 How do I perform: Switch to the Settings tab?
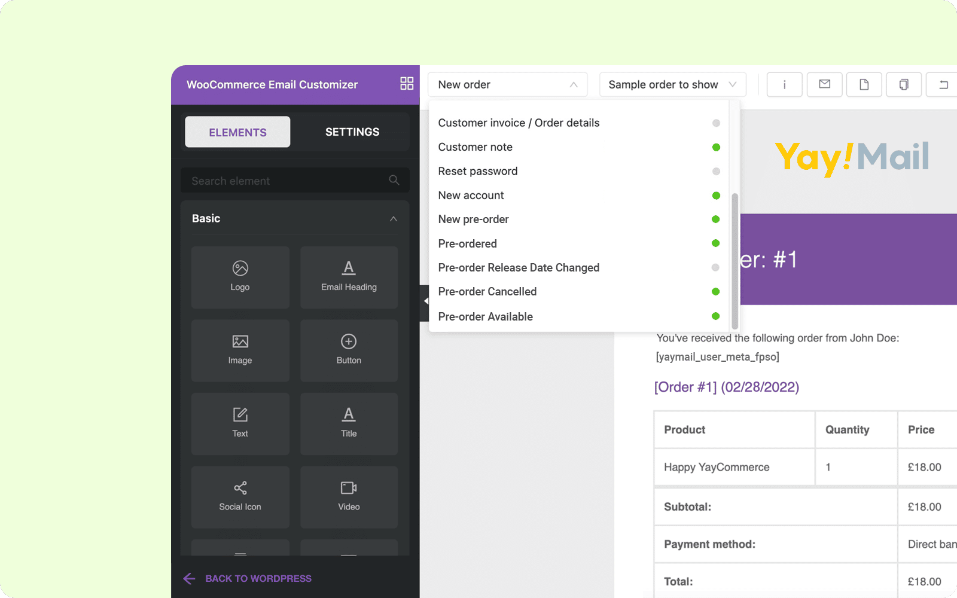pyautogui.click(x=352, y=132)
